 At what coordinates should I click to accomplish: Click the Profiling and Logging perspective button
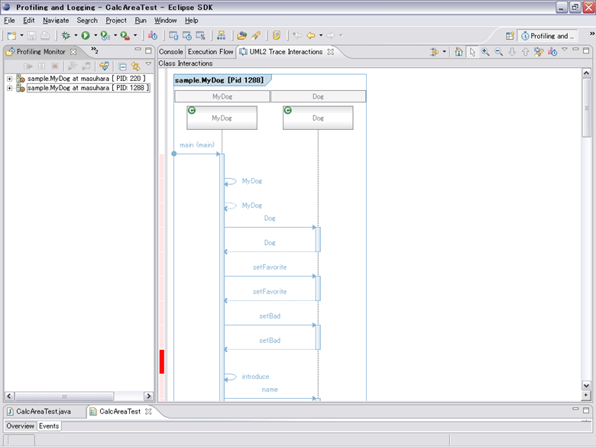pos(547,36)
